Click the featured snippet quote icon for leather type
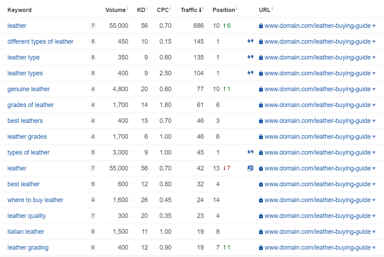The image size is (384, 257). point(250,57)
